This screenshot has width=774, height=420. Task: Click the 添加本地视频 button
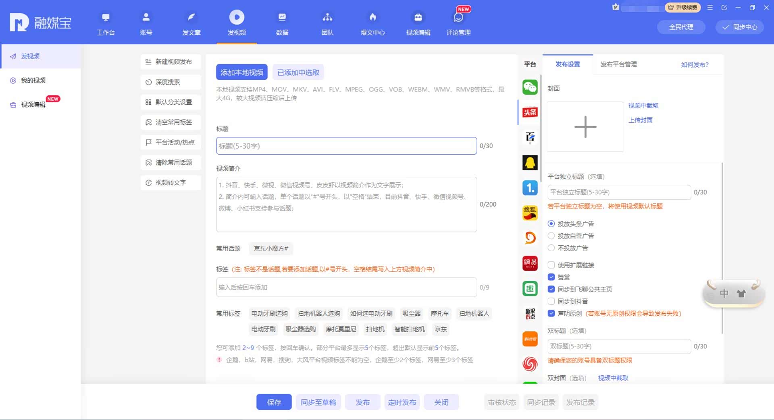241,72
